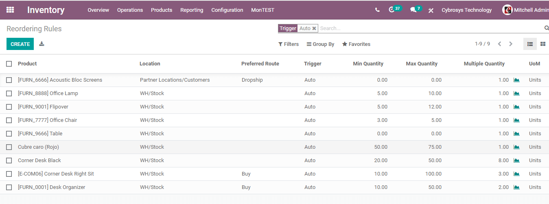Tick the select-all header checkbox
Screen dimensions: 549x204
point(9,64)
